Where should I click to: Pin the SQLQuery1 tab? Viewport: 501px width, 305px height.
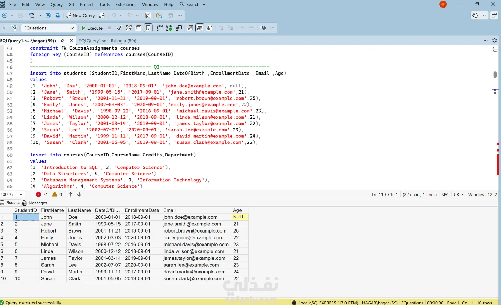coord(63,40)
